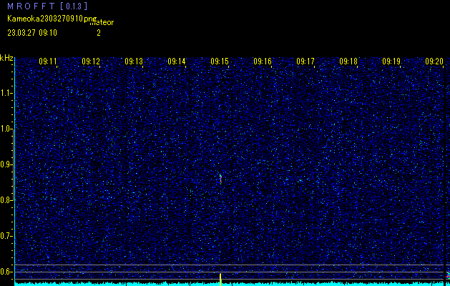450x286 pixels.
Task: Click the MROFFT [0.1.3] title text
Action: [x=47, y=6]
